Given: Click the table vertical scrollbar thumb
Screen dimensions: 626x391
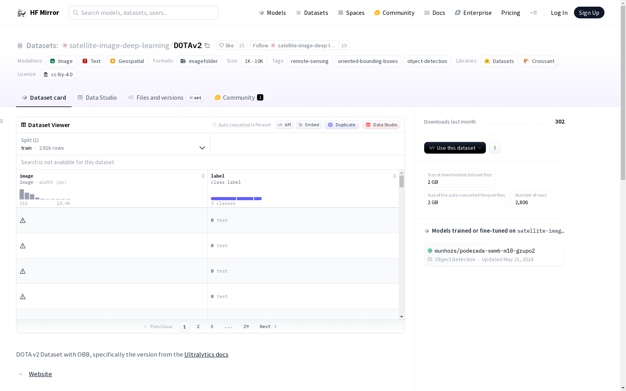Looking at the screenshot, I should tap(401, 181).
